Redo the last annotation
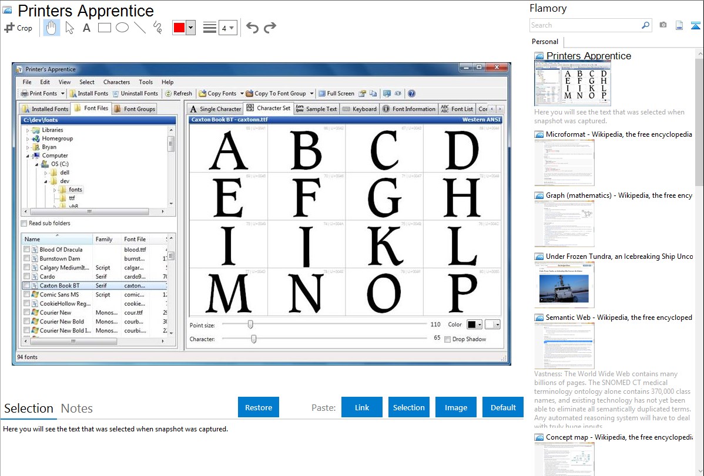 pos(270,28)
